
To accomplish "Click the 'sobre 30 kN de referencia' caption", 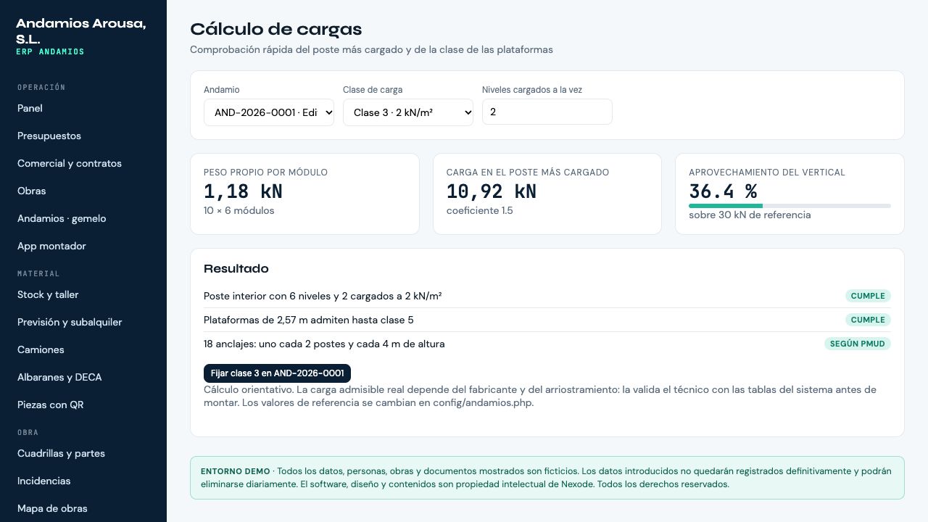I will point(750,215).
